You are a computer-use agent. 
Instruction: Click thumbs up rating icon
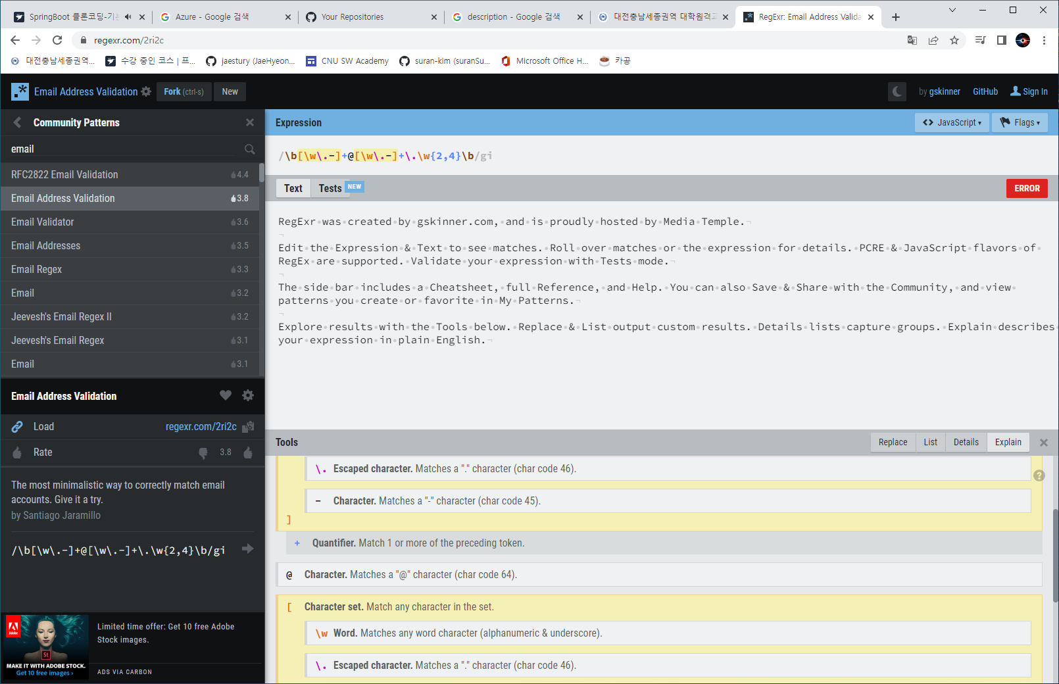click(248, 452)
